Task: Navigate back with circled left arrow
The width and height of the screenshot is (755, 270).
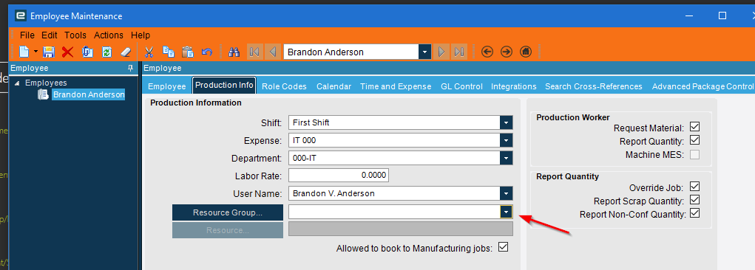Action: coord(487,52)
